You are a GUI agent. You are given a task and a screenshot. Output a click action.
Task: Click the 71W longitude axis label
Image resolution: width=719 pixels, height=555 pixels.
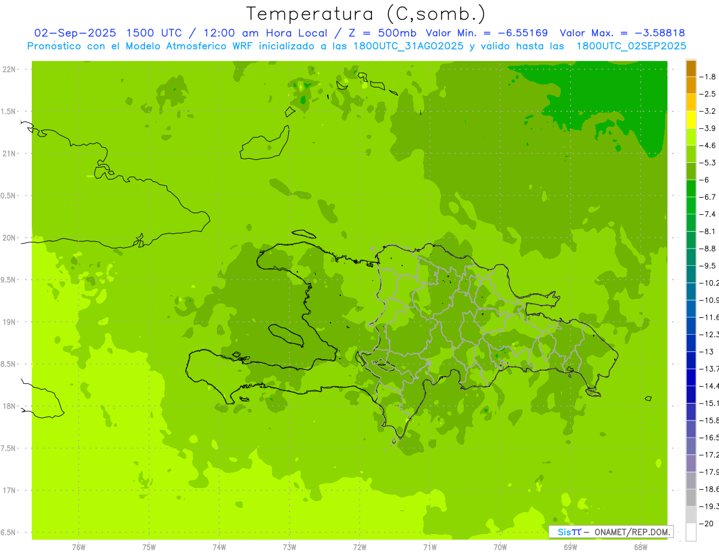coord(430,547)
